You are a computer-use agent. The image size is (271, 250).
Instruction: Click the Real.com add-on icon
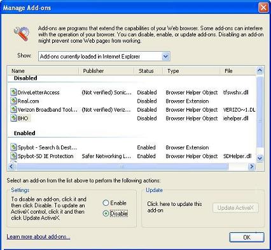click(x=13, y=101)
